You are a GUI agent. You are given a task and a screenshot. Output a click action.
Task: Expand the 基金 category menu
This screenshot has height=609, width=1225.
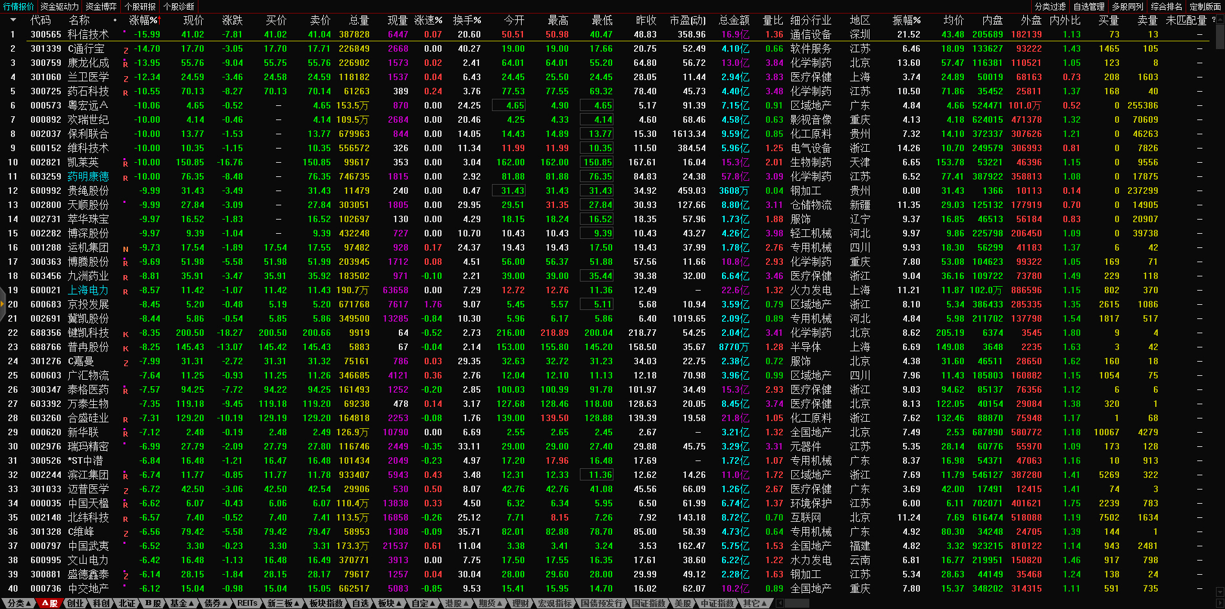(182, 603)
